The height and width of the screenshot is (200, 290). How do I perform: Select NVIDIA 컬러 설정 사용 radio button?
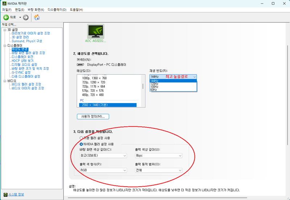tap(81, 144)
